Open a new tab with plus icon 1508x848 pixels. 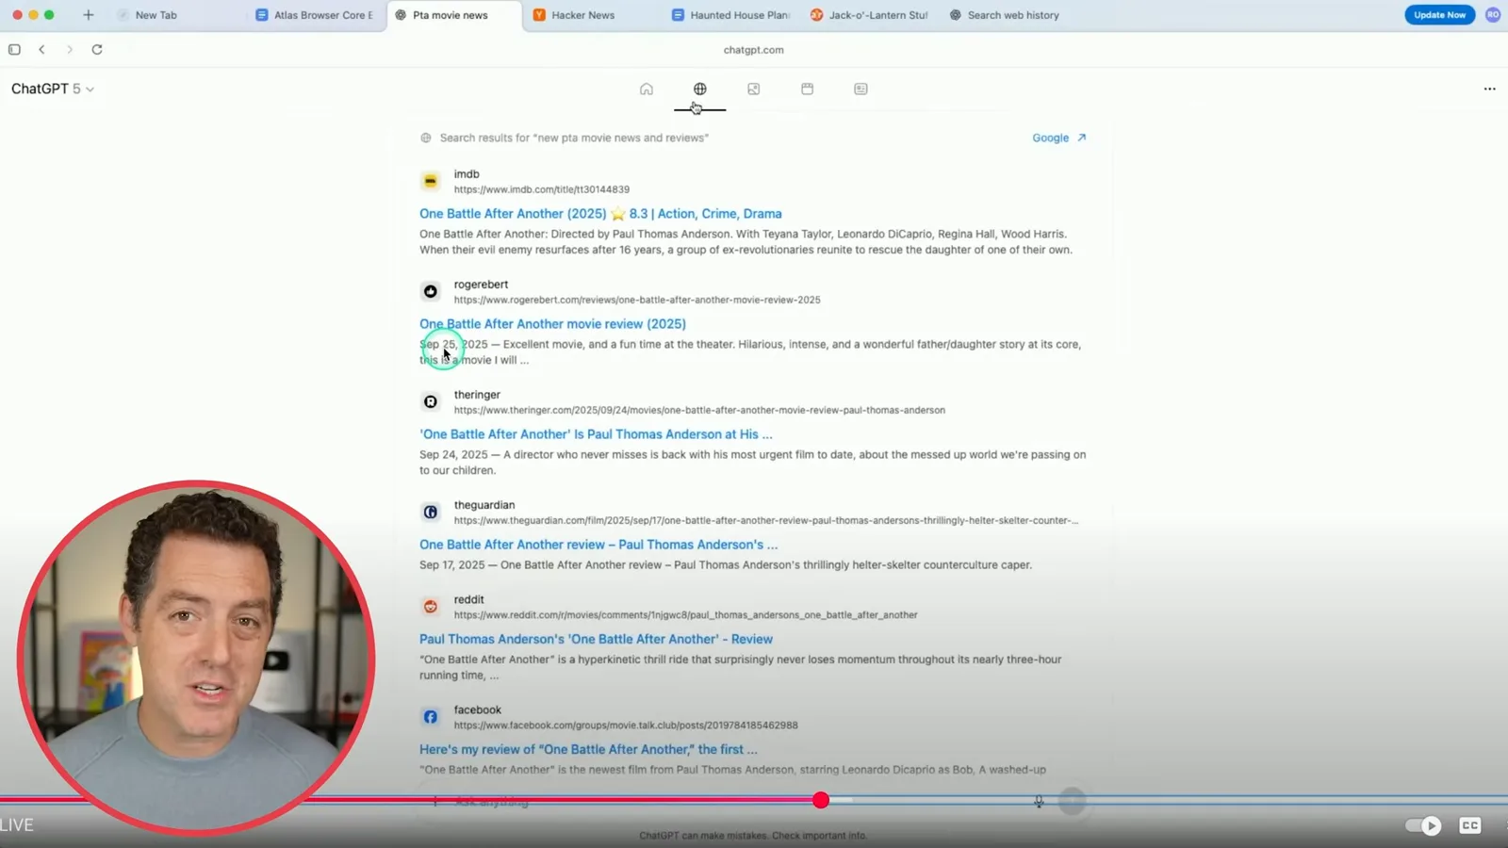tap(89, 15)
